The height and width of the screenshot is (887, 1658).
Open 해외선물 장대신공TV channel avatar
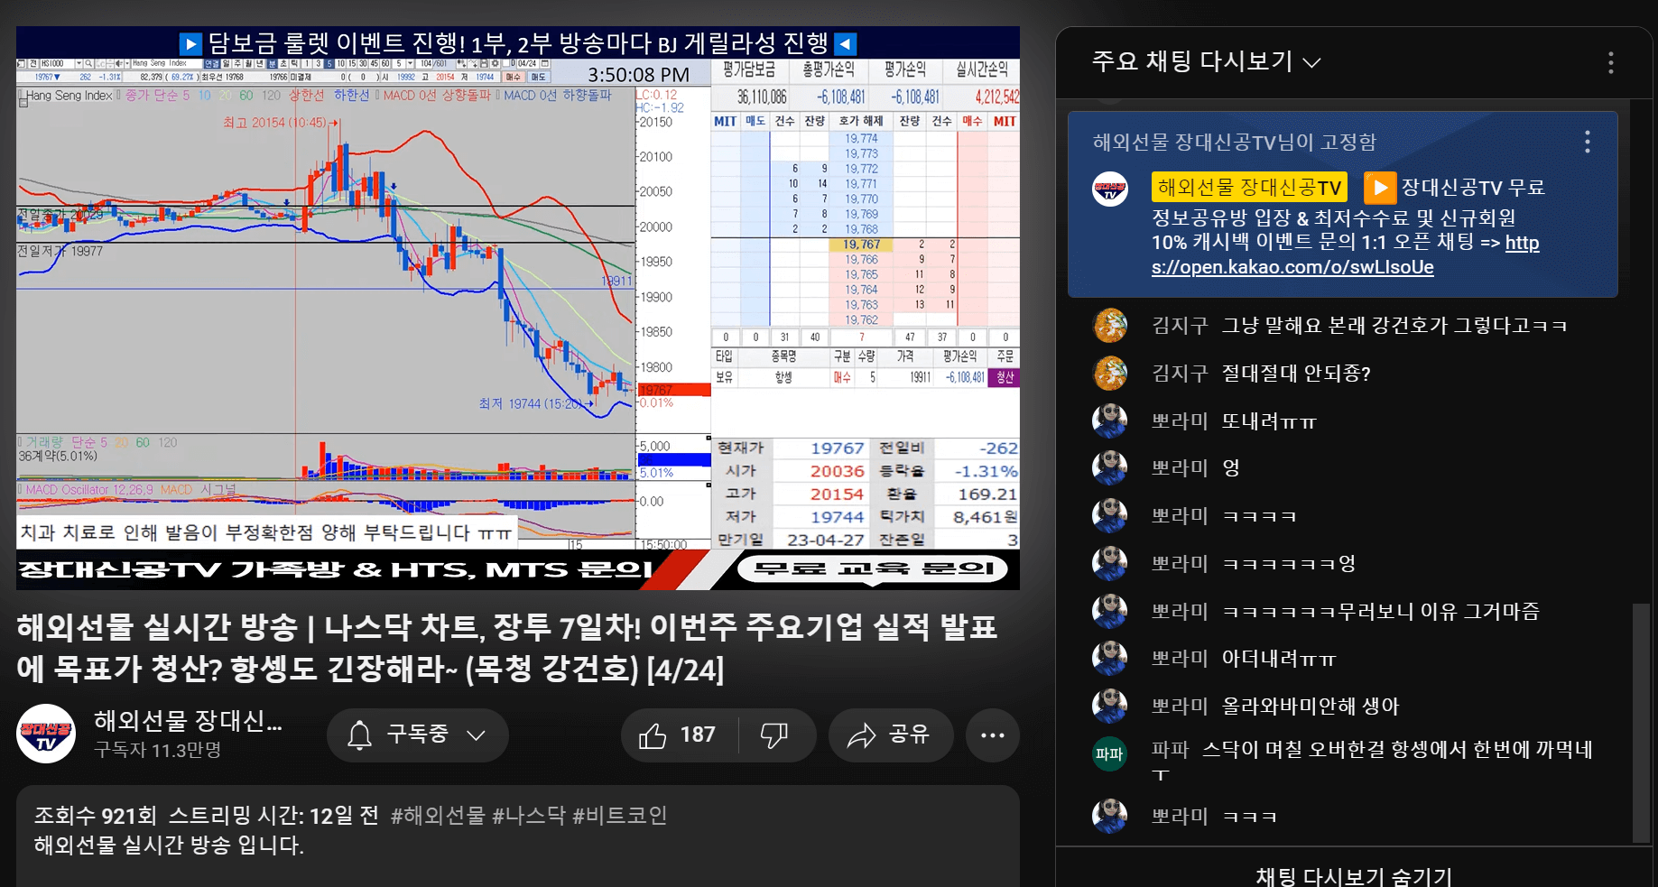[x=46, y=734]
